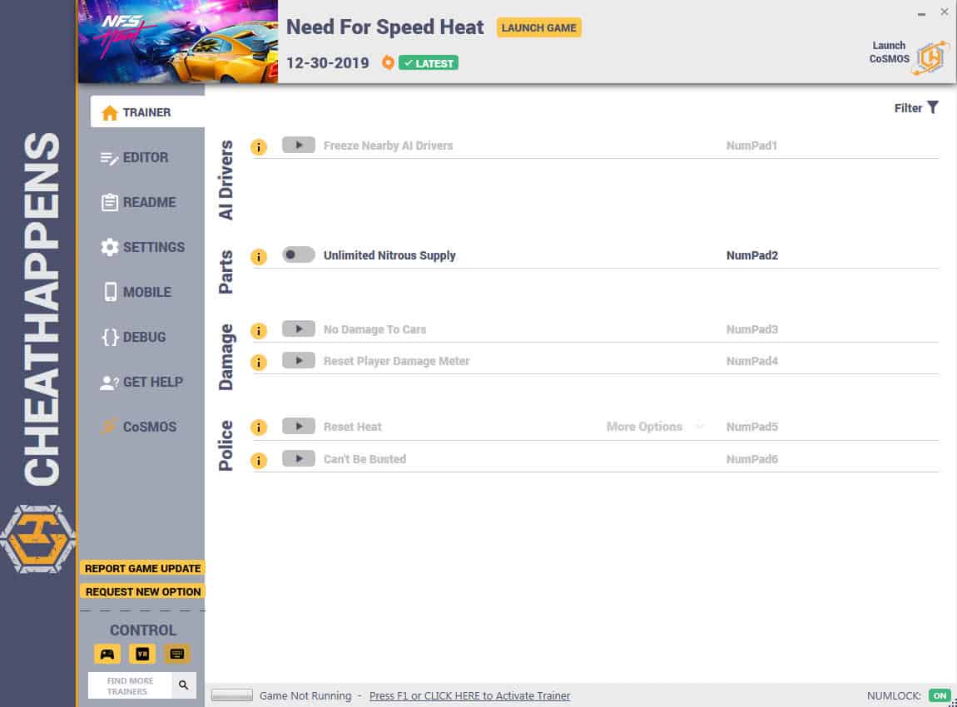Click the Launch CoSMOS hexagon logo
This screenshot has width=957, height=707.
pyautogui.click(x=930, y=58)
